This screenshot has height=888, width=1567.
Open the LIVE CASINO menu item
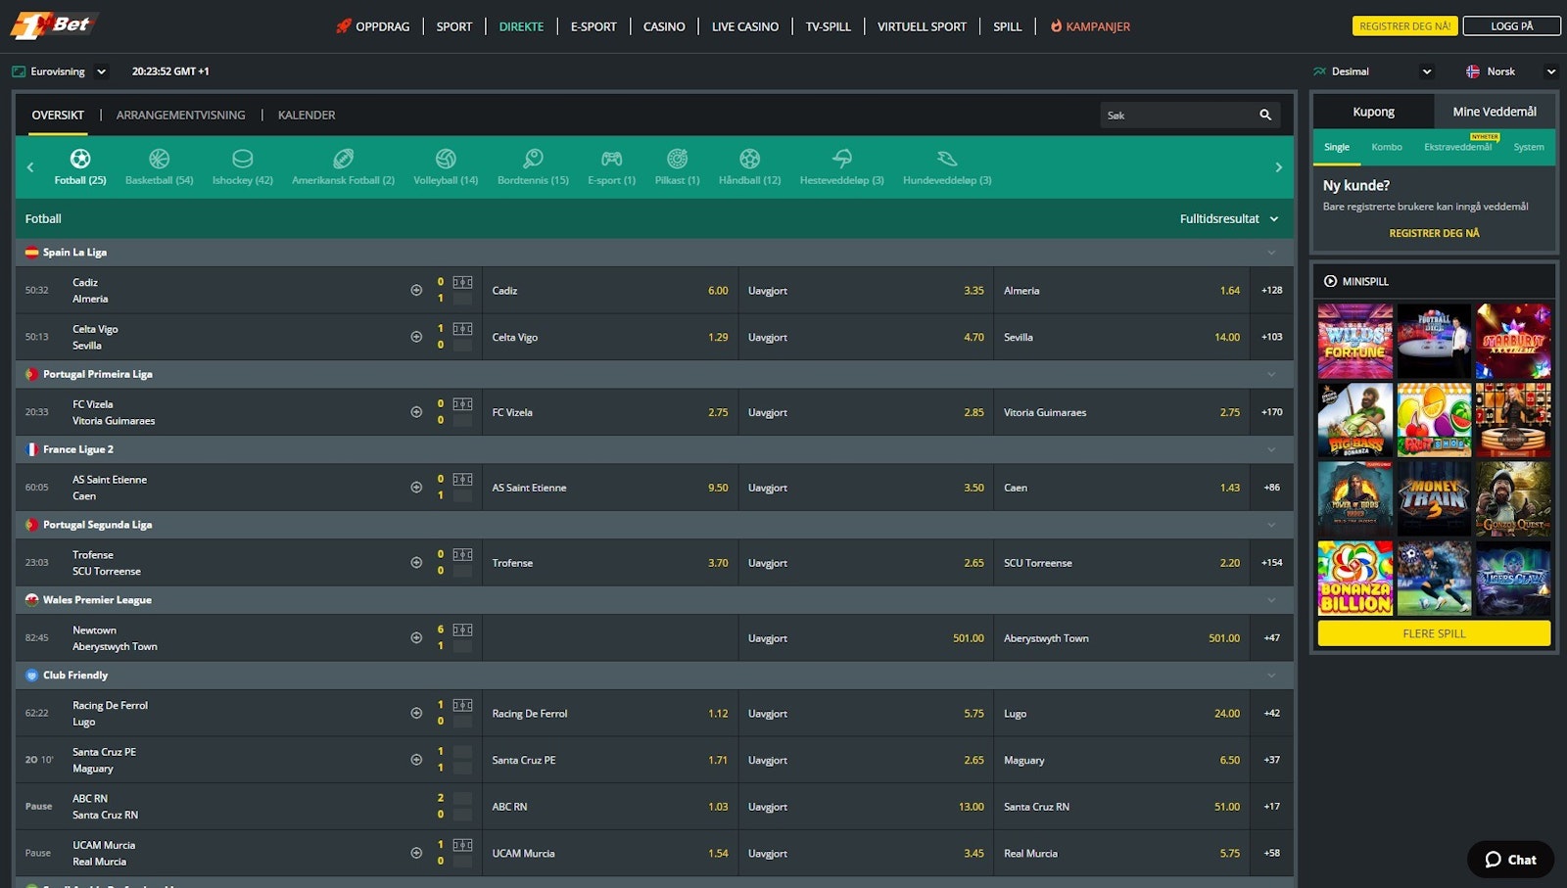click(744, 26)
